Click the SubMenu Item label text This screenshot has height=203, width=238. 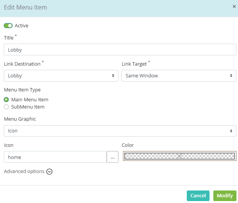click(28, 107)
